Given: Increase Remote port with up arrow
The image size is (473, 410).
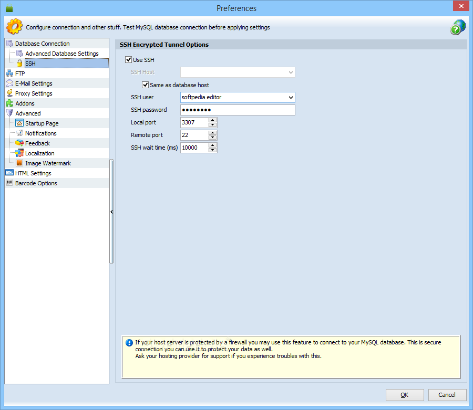Looking at the screenshot, I should (x=213, y=132).
